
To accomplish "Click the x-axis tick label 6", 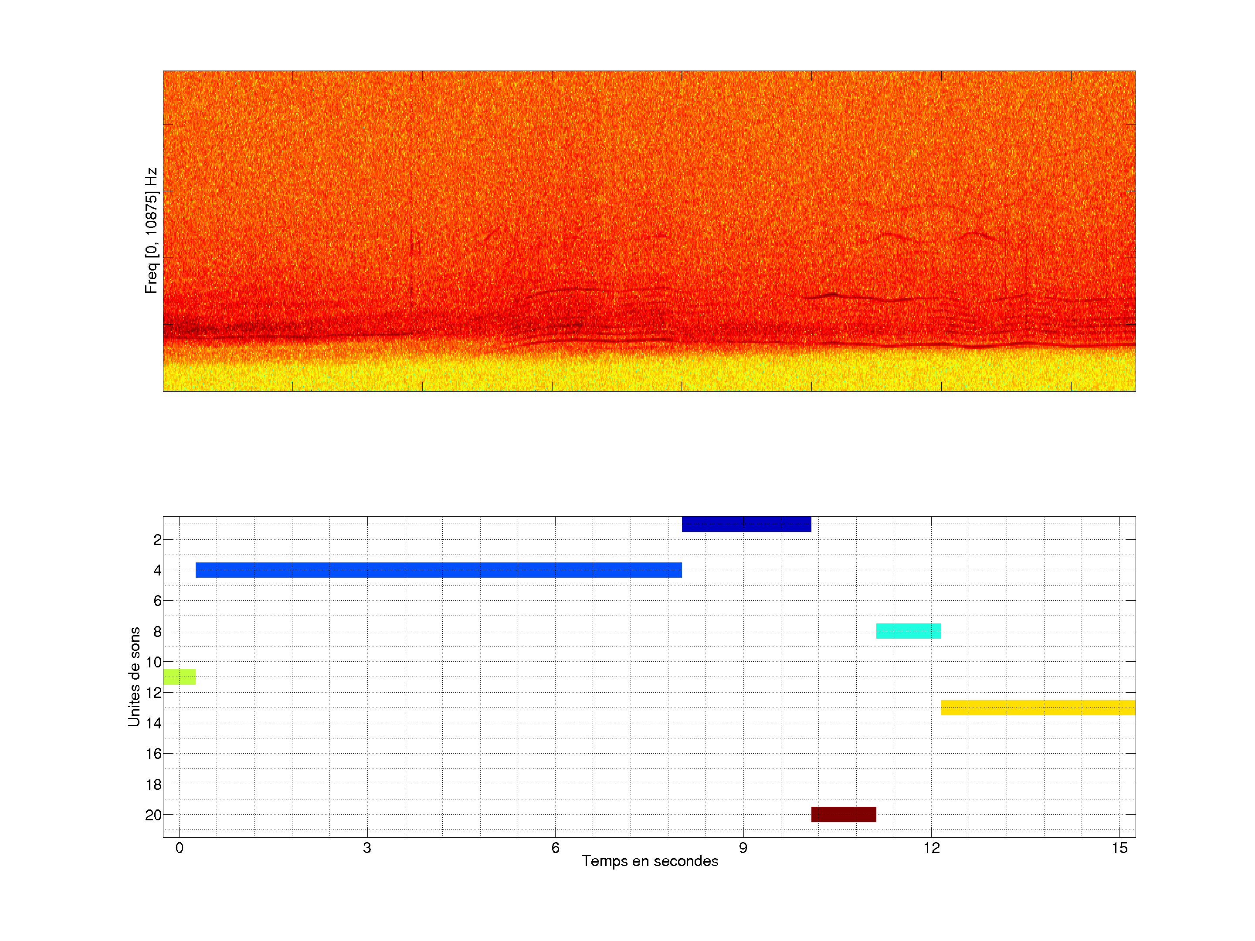I will pyautogui.click(x=555, y=848).
